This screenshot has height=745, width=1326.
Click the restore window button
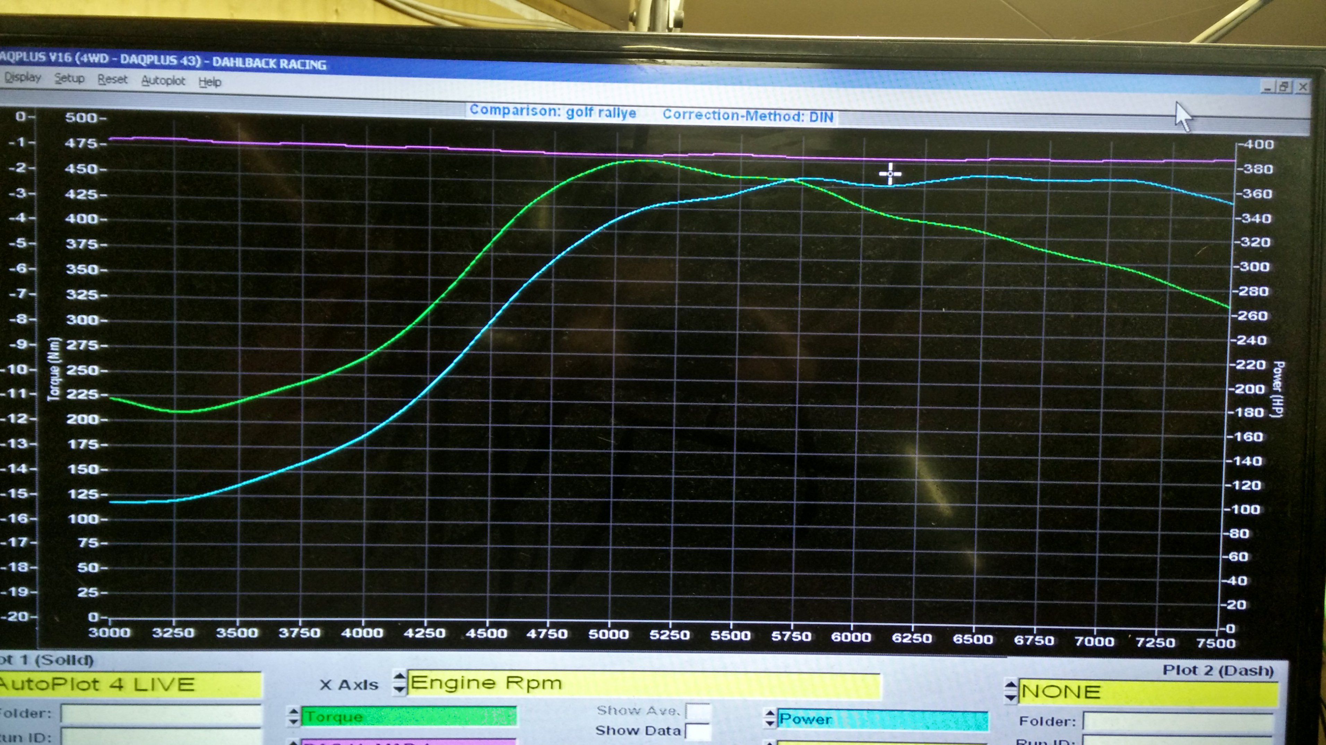coord(1285,87)
